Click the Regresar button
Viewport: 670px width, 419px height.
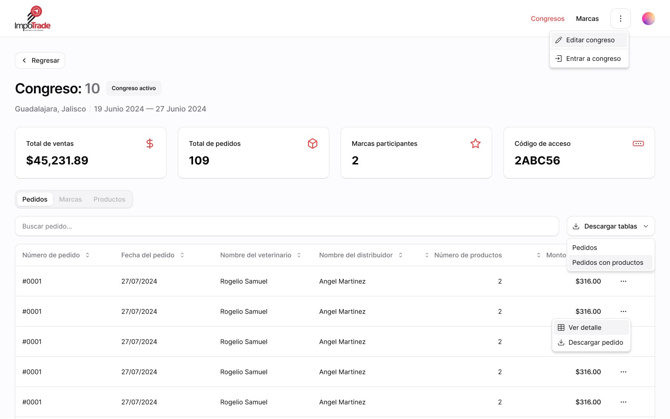(x=40, y=60)
